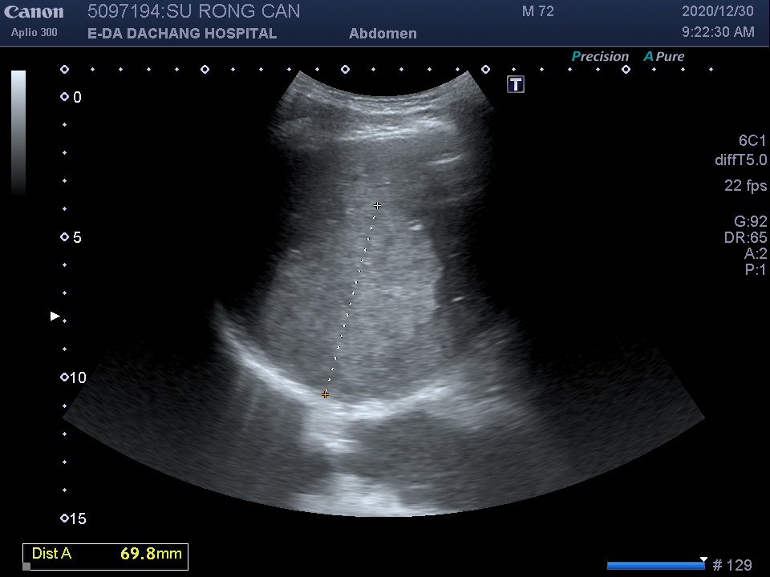Click E-DA DACHANG HOSPITAL text
The image size is (770, 577).
pyautogui.click(x=182, y=34)
